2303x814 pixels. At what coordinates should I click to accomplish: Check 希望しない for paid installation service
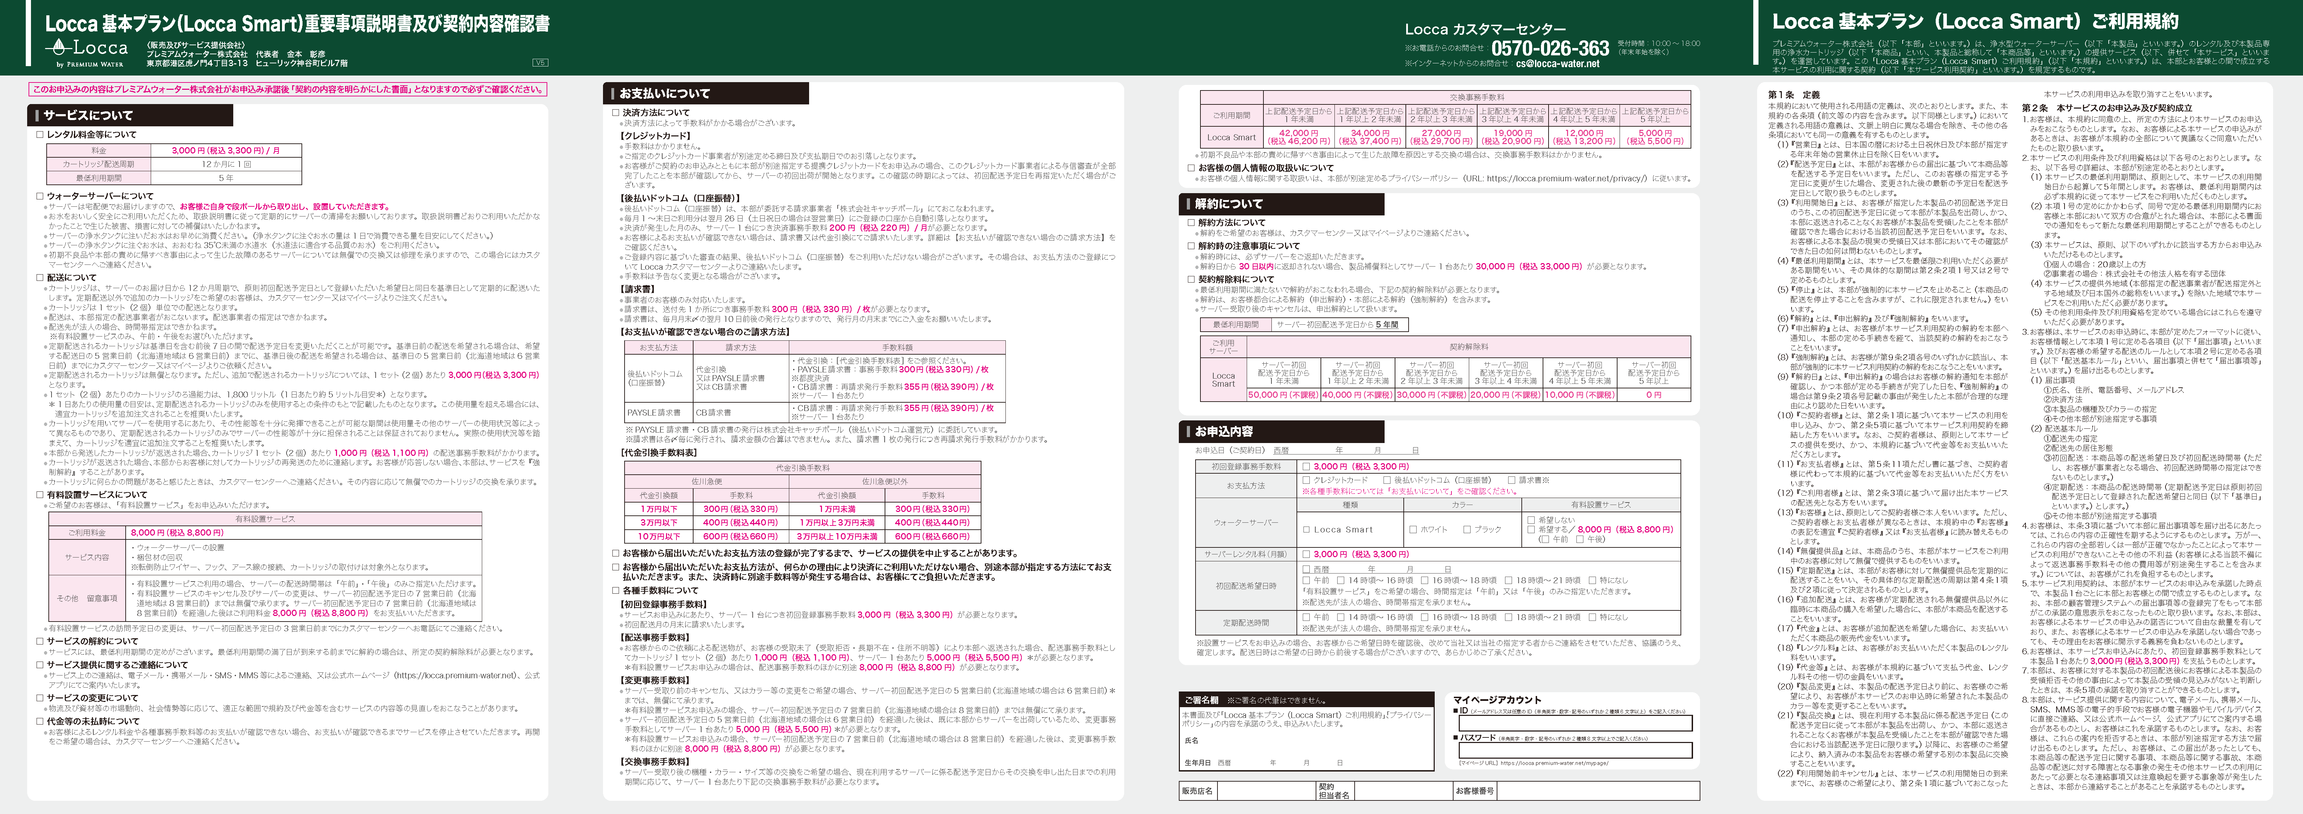point(1532,519)
